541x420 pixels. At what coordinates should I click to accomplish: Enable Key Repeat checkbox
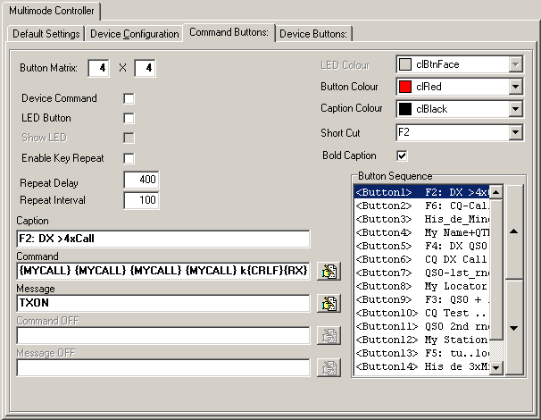pyautogui.click(x=129, y=158)
